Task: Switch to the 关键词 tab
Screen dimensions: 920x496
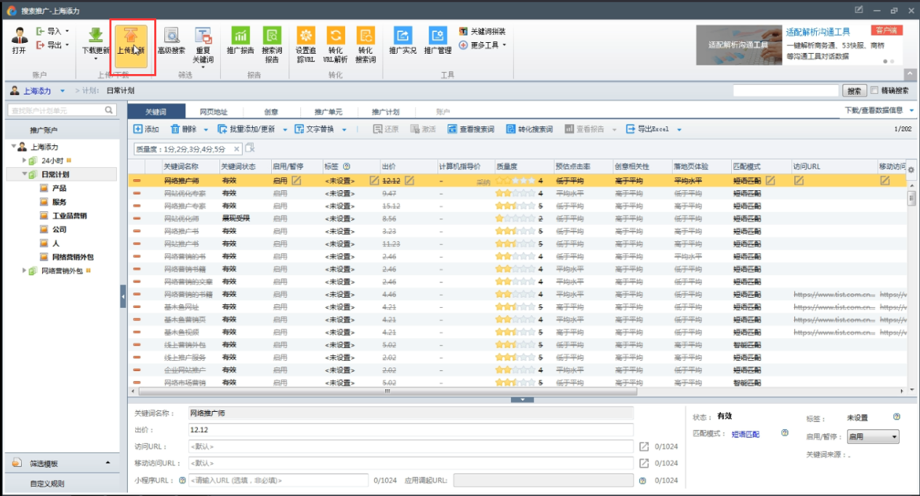Action: pos(156,112)
